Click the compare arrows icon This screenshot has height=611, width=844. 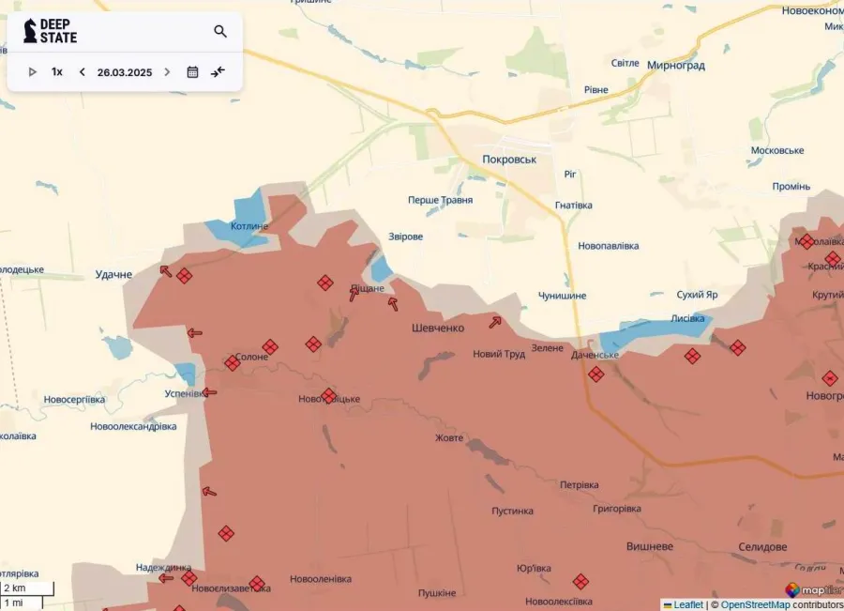click(x=218, y=72)
